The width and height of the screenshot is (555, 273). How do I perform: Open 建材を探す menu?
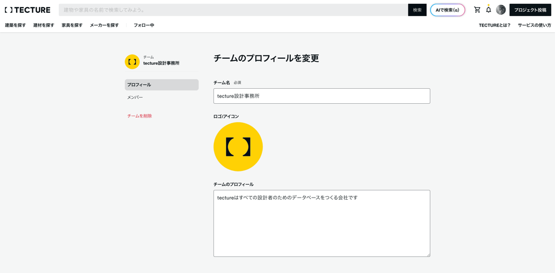[x=44, y=25]
